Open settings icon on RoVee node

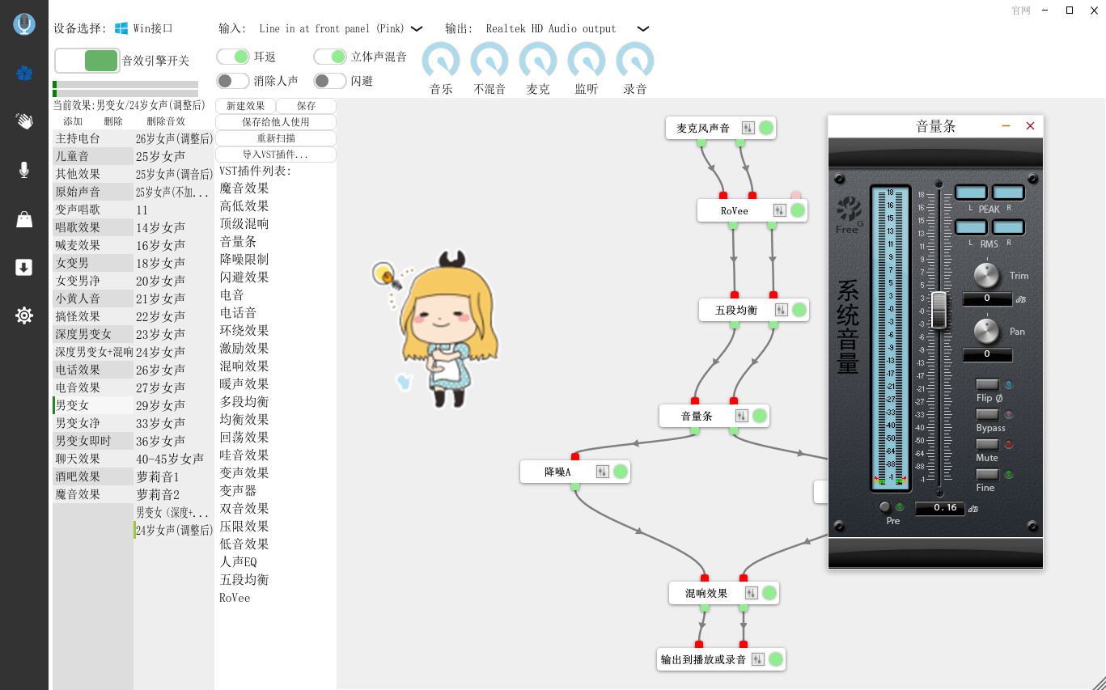[x=779, y=210]
